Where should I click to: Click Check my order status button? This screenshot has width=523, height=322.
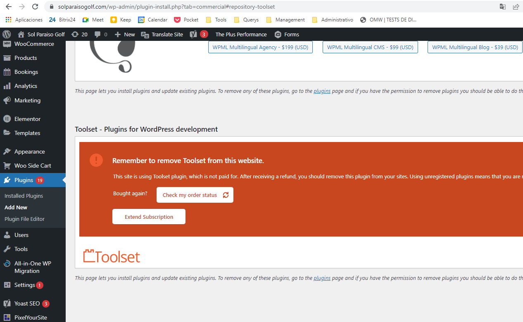point(195,195)
